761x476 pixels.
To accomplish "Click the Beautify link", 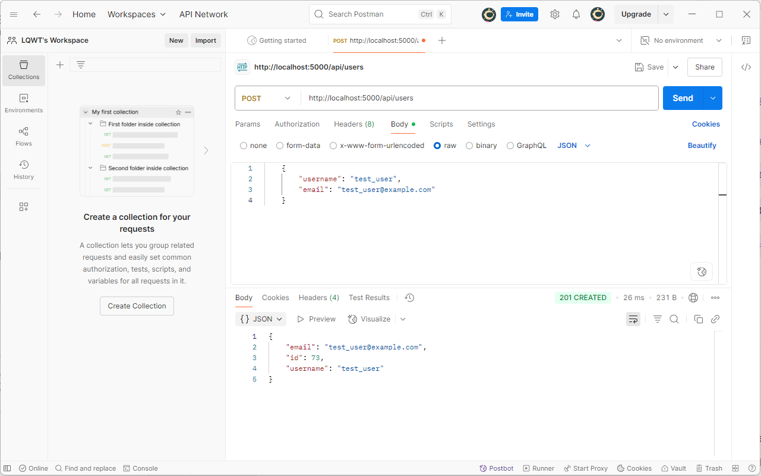I will pyautogui.click(x=702, y=146).
